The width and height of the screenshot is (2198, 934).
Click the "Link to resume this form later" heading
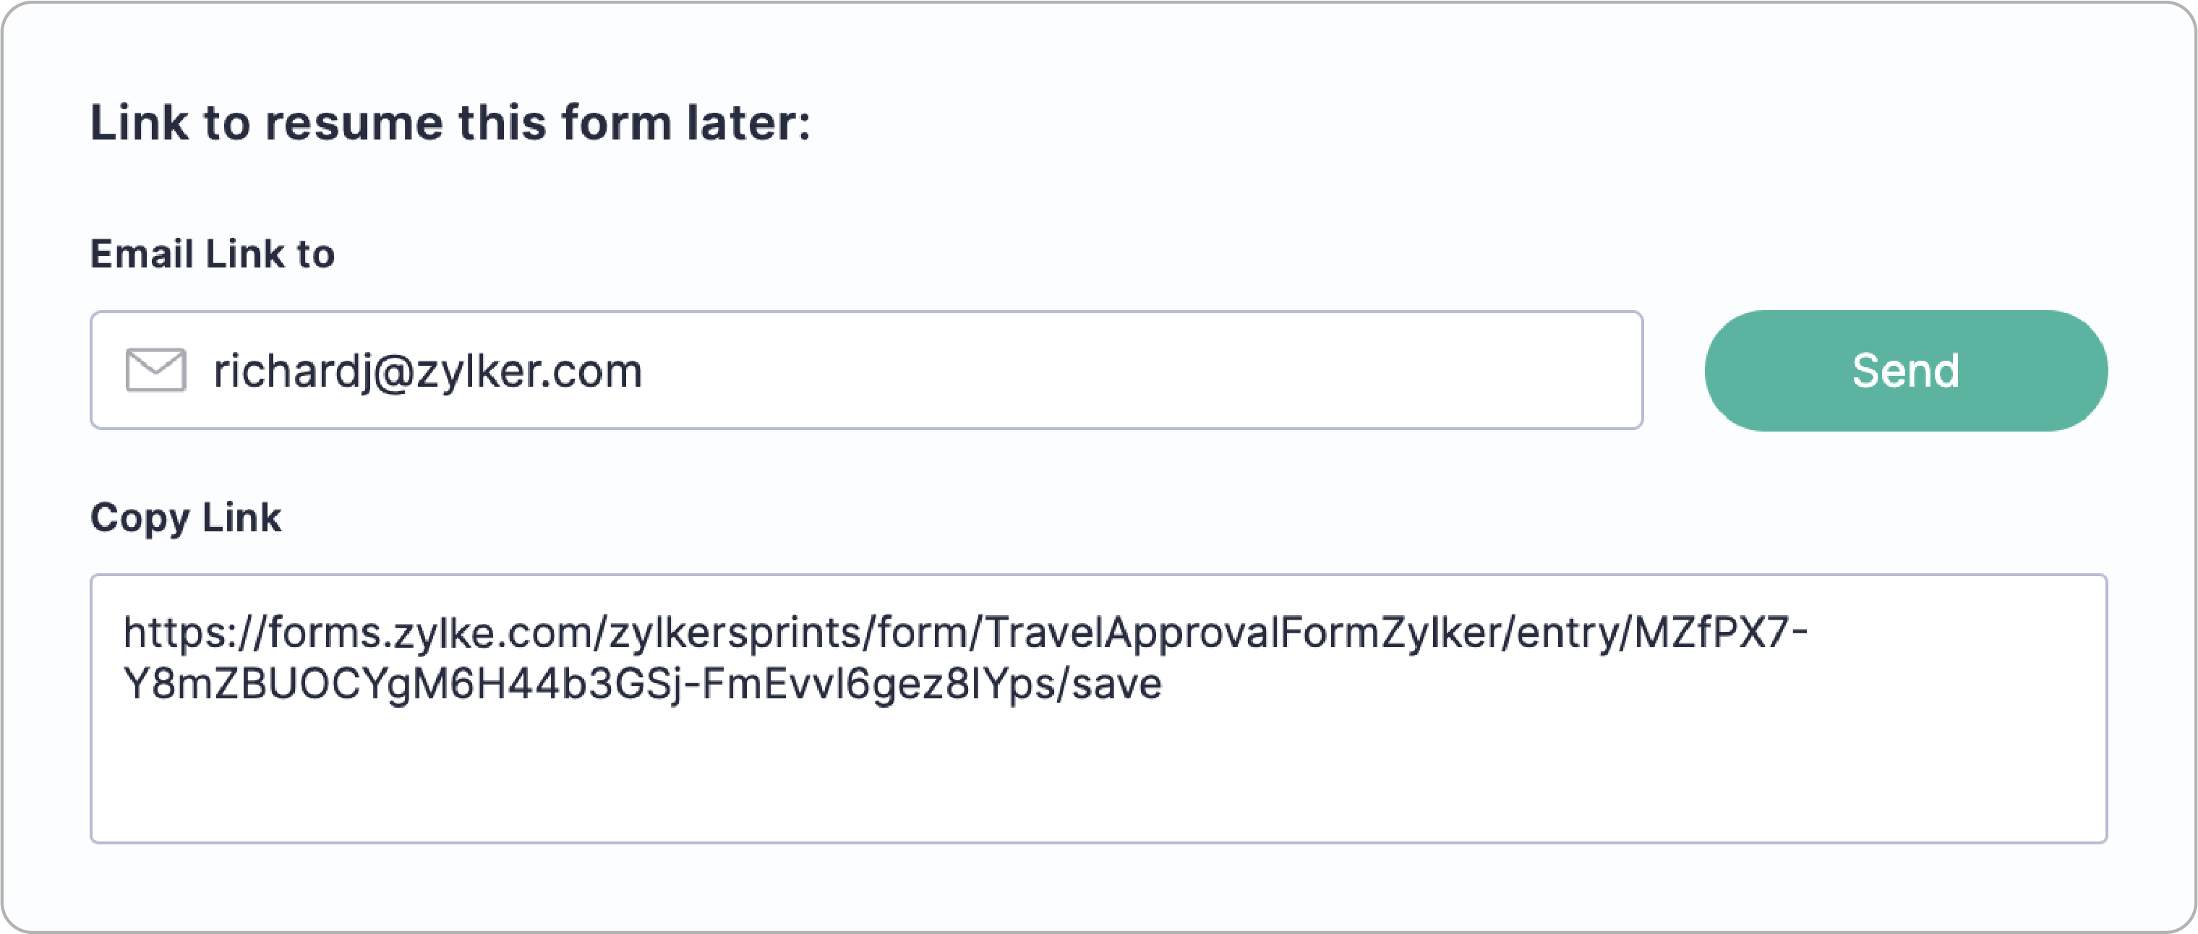click(450, 123)
